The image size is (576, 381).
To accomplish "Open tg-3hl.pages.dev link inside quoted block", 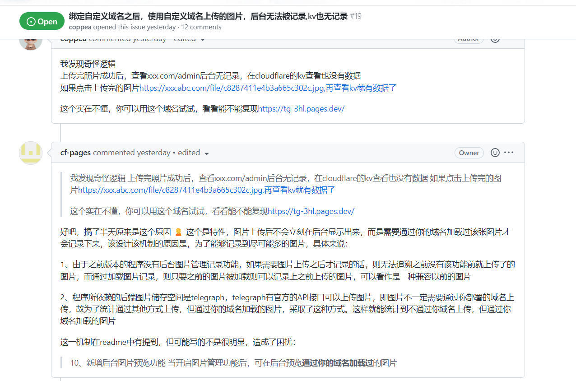I will (311, 211).
